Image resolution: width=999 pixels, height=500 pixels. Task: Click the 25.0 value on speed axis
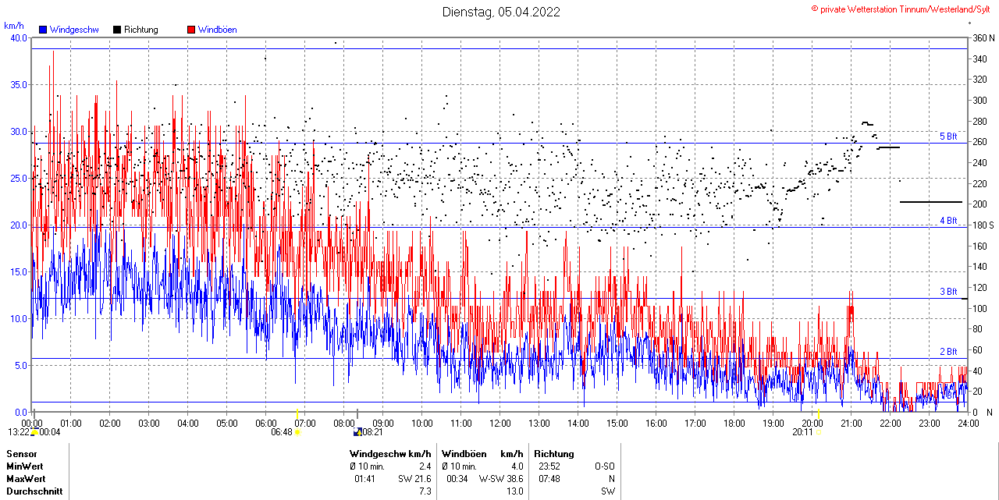(x=18, y=178)
